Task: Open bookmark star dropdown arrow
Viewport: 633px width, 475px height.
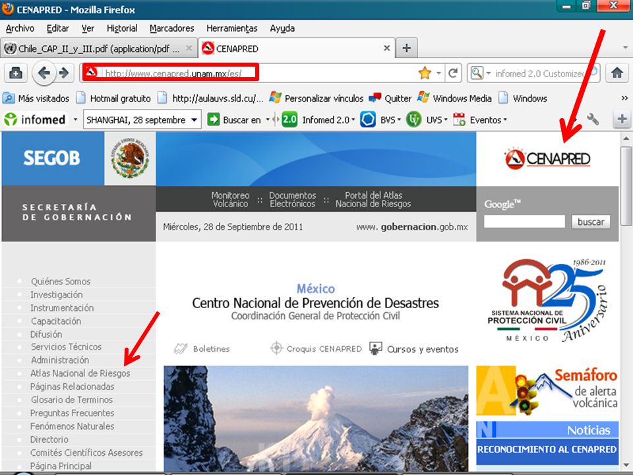Action: tap(438, 73)
